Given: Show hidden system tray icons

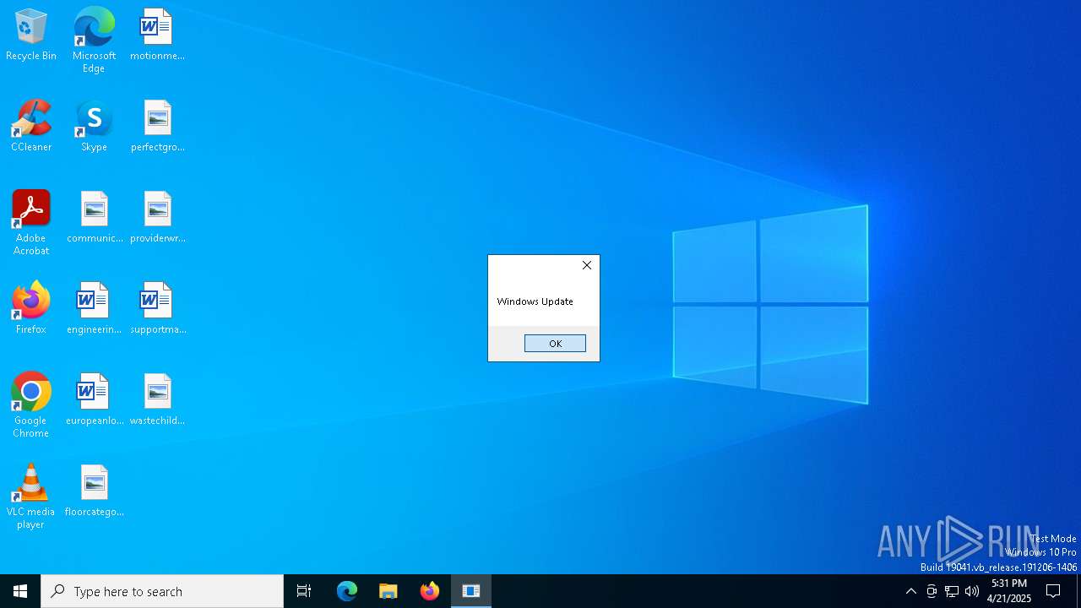Looking at the screenshot, I should (910, 591).
